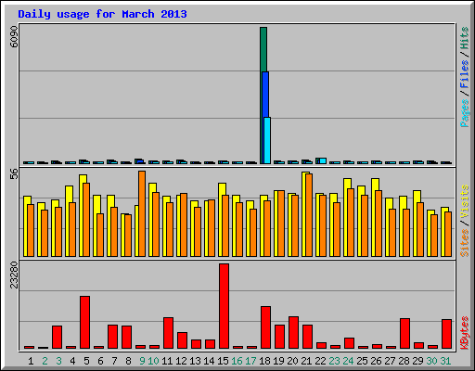Click the red KBytes bar for day 3

(57, 337)
